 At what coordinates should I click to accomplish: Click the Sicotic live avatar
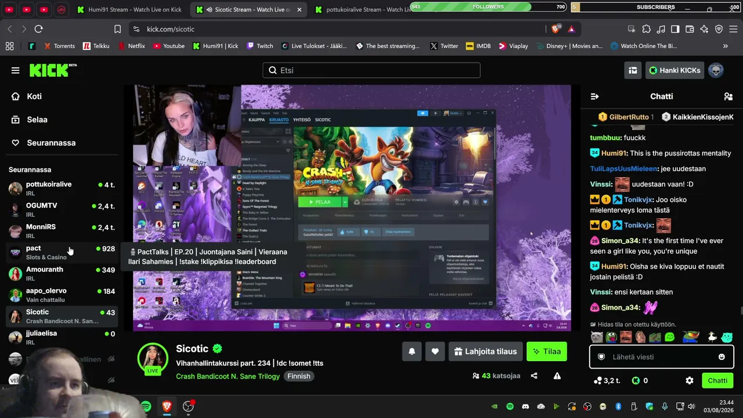coord(153,358)
